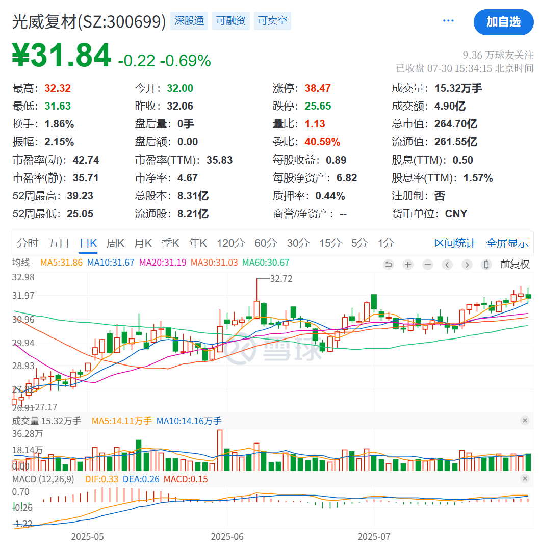Click the current price ¥31.84
540x547 pixels.
click(62, 56)
